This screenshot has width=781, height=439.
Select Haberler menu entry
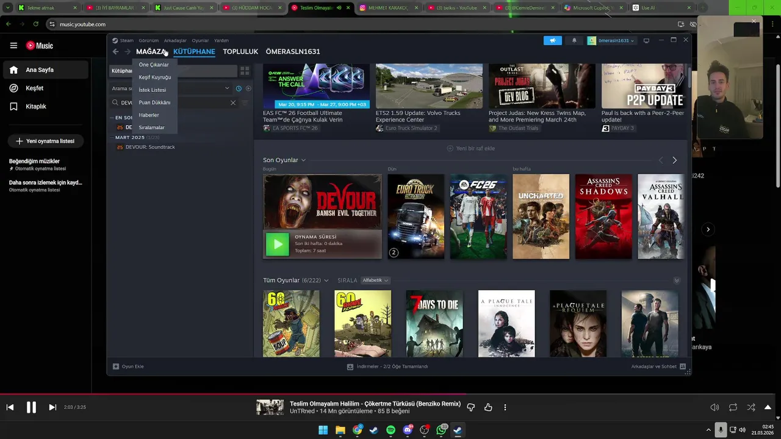pyautogui.click(x=149, y=115)
